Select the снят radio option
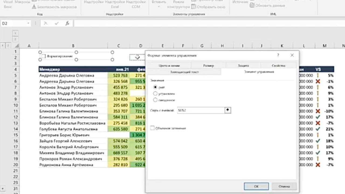The height and width of the screenshot is (194, 345). (155, 87)
